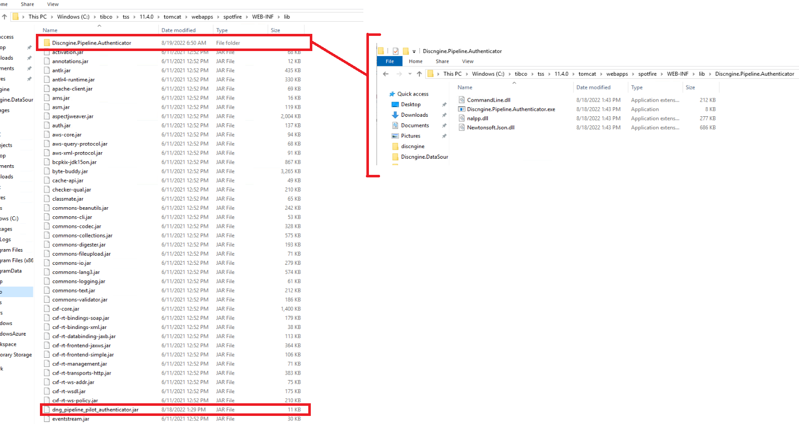Open the right window's View tab
799x424 pixels.
(x=468, y=61)
